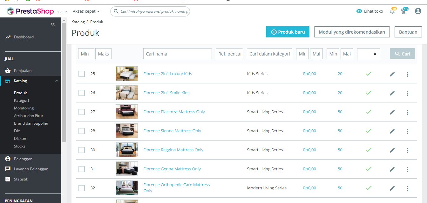Toggle active checkmark for Florence Piacenza
This screenshot has height=203, width=427.
pyautogui.click(x=369, y=112)
